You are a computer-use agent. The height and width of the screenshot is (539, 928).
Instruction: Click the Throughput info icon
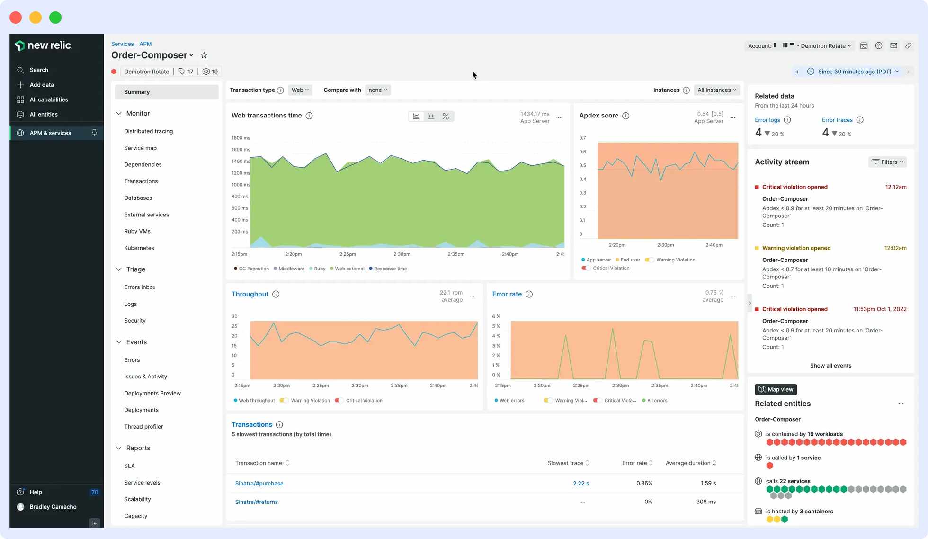click(276, 294)
